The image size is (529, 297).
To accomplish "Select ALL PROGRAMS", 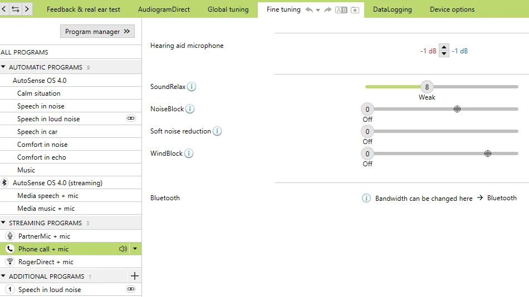I will coord(71,52).
